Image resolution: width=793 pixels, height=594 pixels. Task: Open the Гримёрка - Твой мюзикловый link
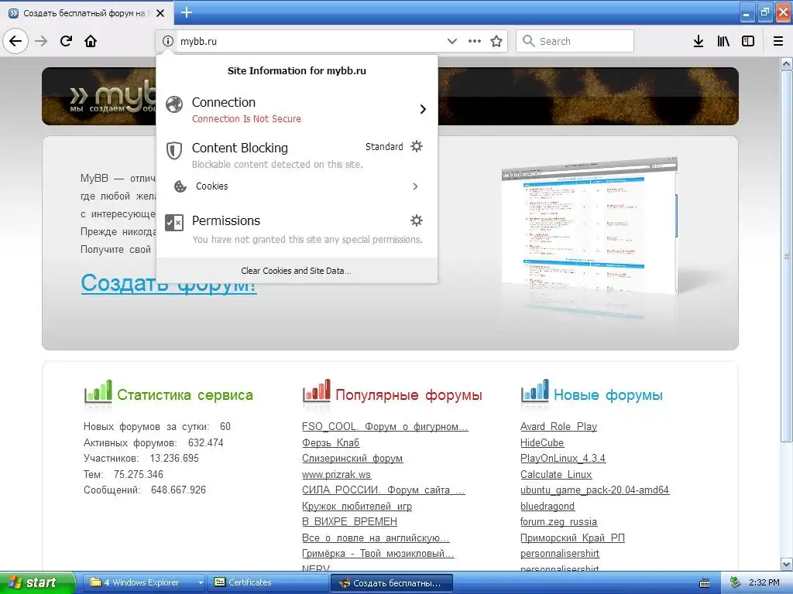[x=378, y=554]
